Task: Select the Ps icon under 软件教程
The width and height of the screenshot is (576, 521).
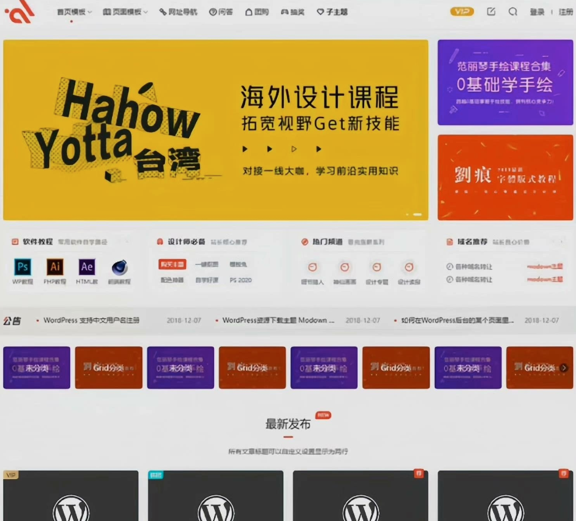Action: [22, 266]
